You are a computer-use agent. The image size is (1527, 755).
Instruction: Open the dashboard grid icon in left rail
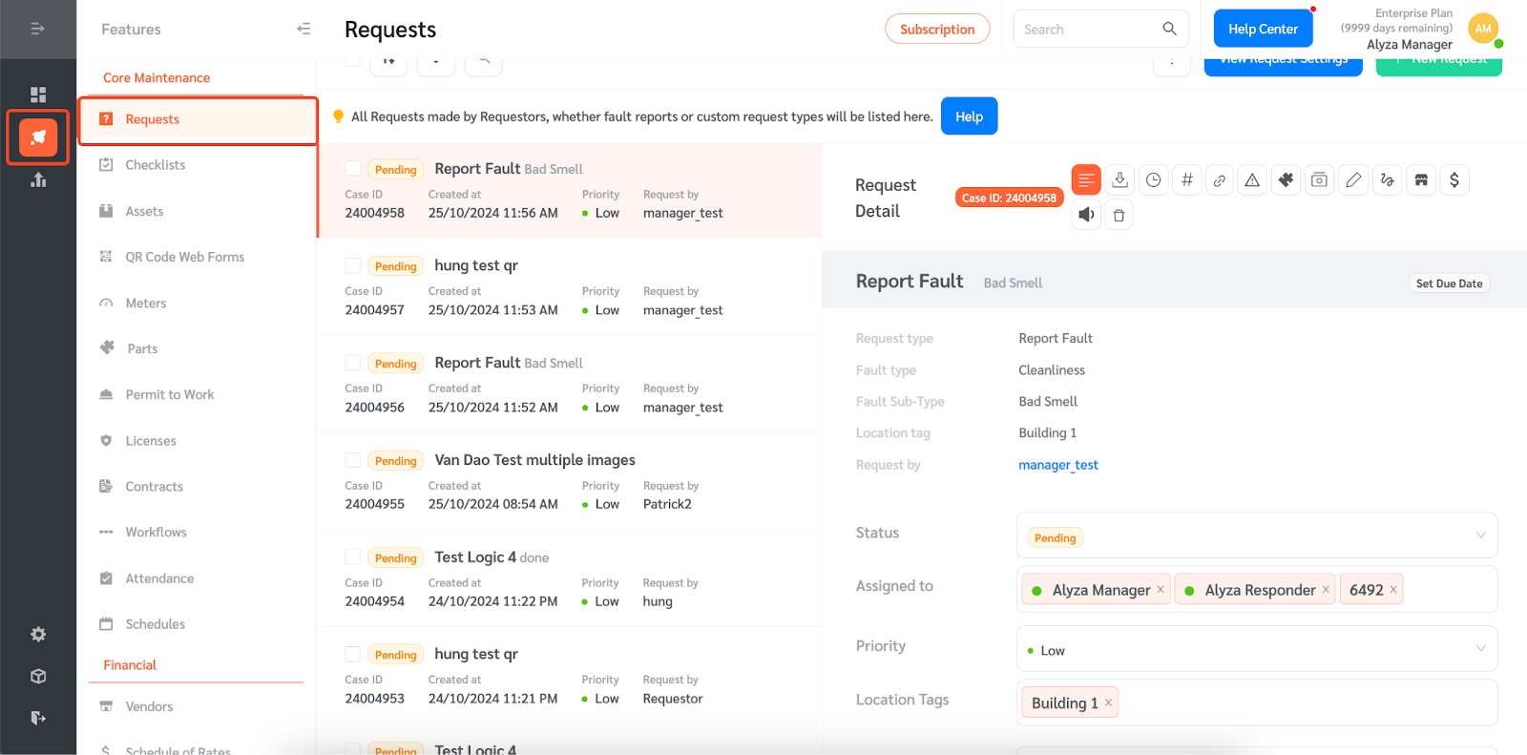(x=38, y=94)
